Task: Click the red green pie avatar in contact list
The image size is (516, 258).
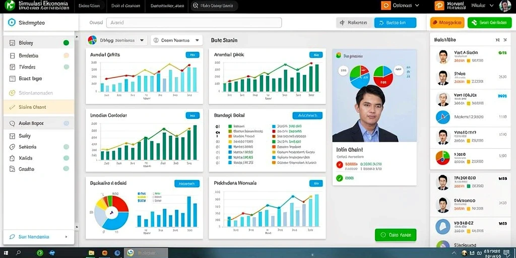Action: [x=442, y=158]
